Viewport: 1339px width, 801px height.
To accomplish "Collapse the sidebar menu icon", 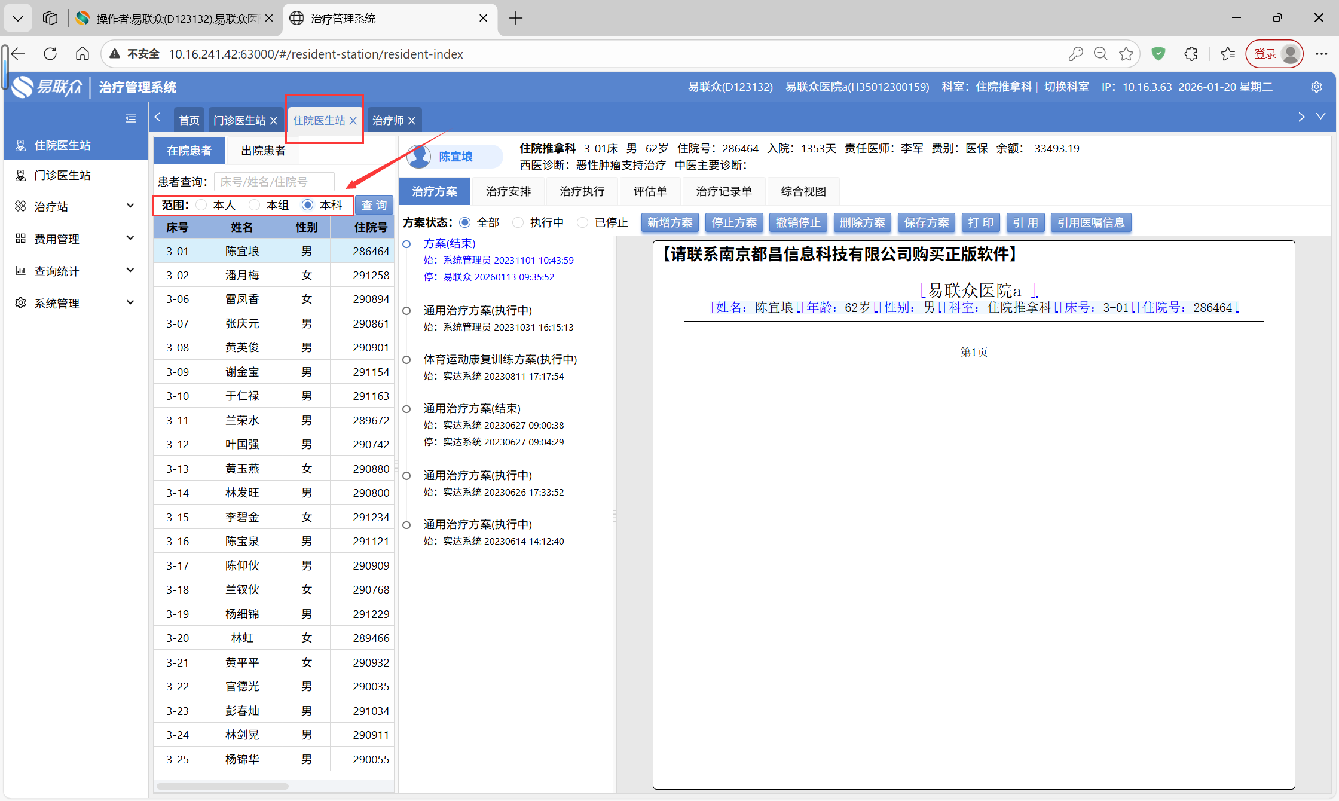I will pos(130,118).
